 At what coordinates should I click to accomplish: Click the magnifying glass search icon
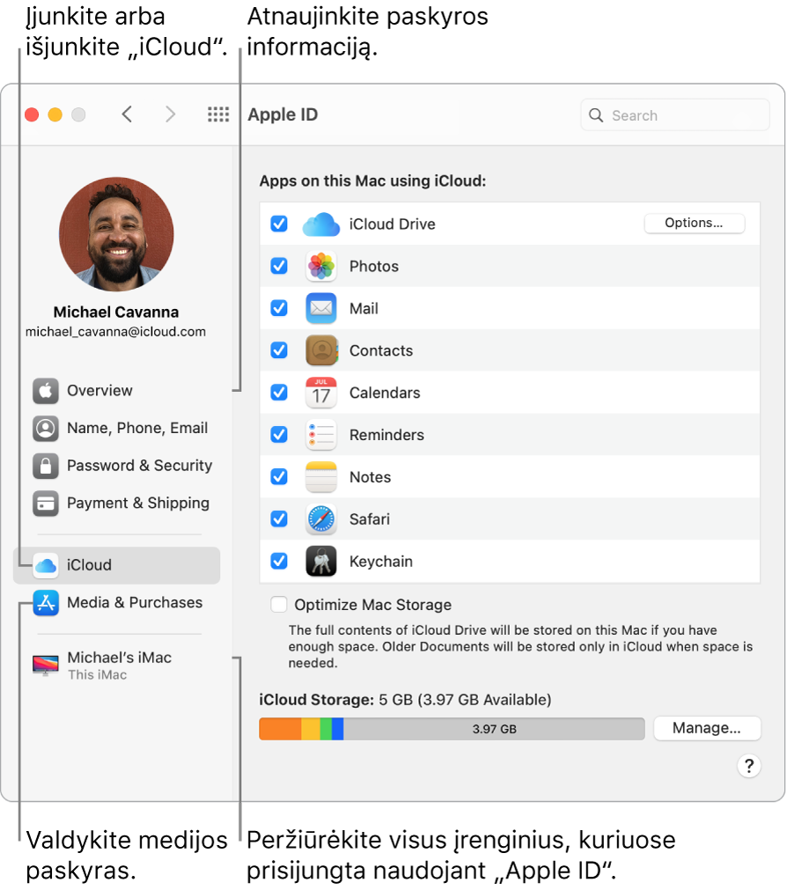(x=596, y=115)
